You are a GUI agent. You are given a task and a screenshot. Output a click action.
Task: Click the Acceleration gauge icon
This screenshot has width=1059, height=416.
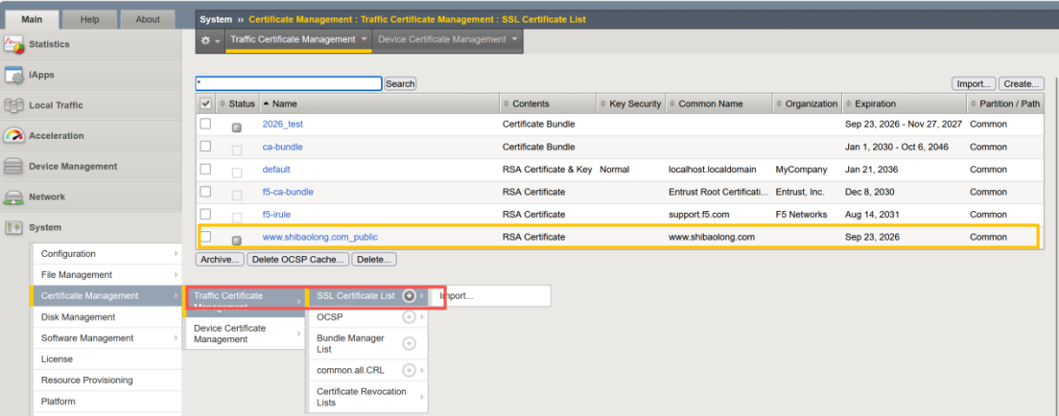coord(13,136)
